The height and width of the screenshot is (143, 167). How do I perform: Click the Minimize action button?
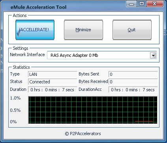tap(83, 30)
